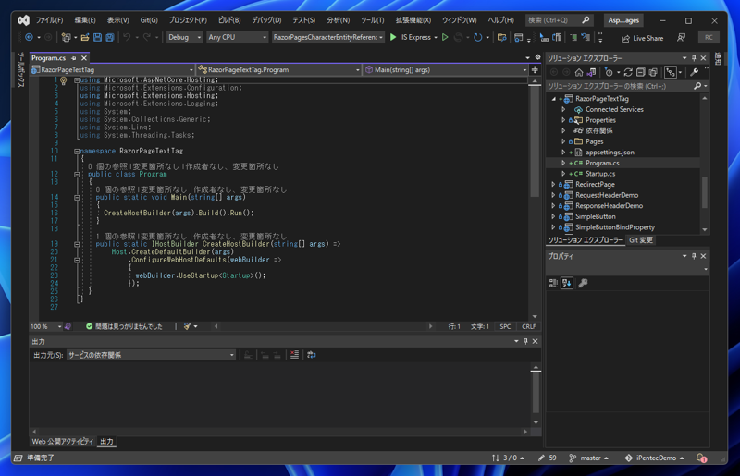Open the notifications bell in status bar

(701, 458)
